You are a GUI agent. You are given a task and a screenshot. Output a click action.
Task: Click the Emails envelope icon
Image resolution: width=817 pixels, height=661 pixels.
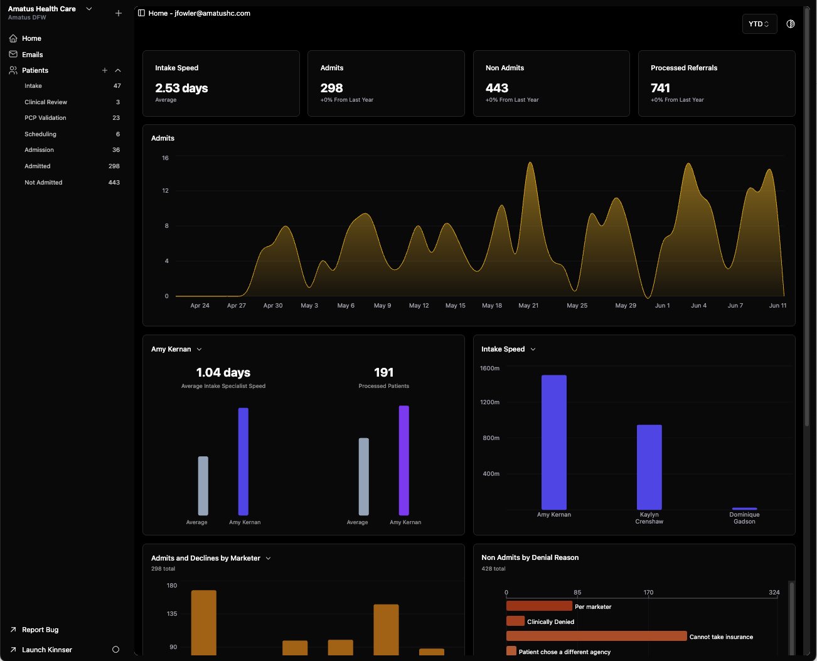coord(13,55)
